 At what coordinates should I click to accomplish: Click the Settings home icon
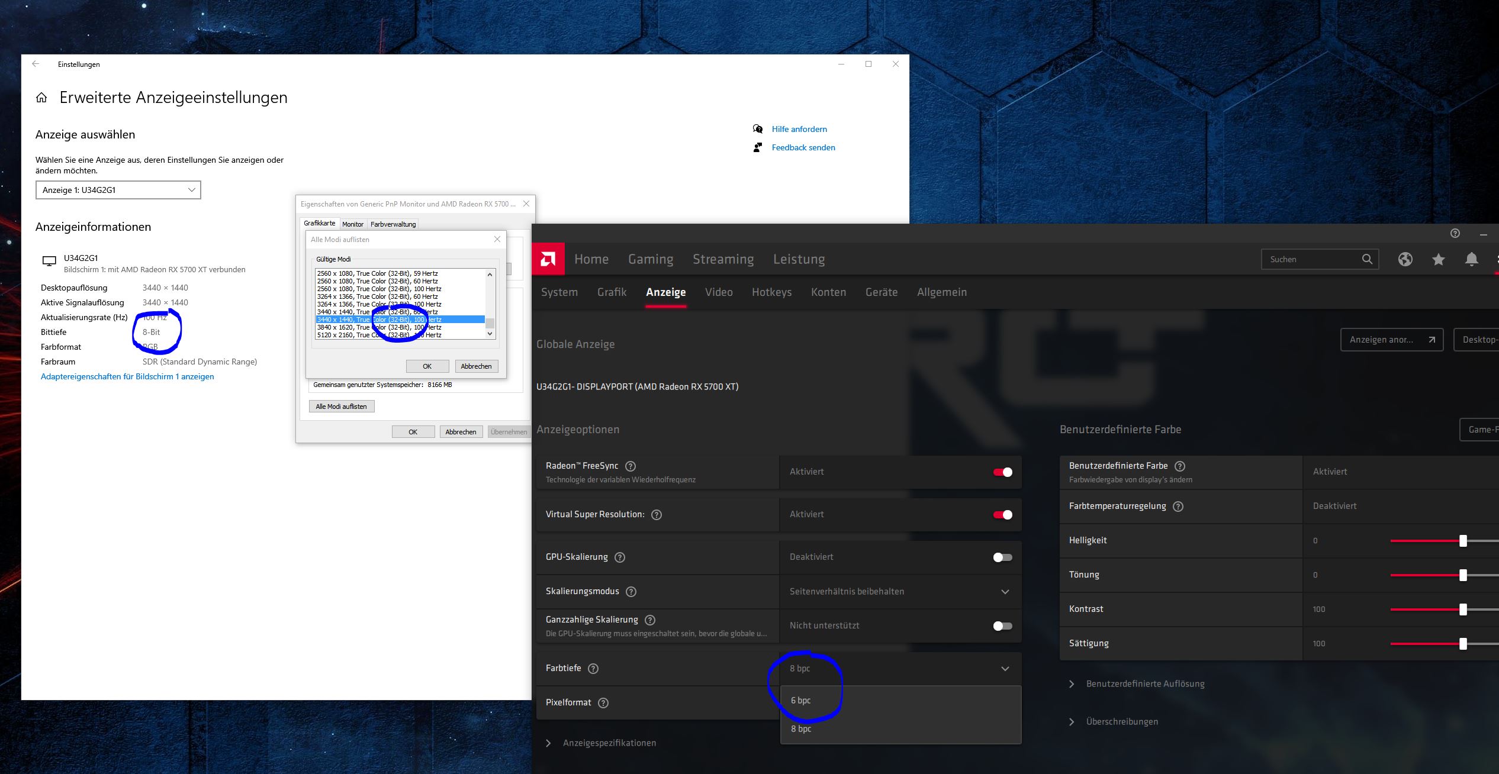point(41,98)
